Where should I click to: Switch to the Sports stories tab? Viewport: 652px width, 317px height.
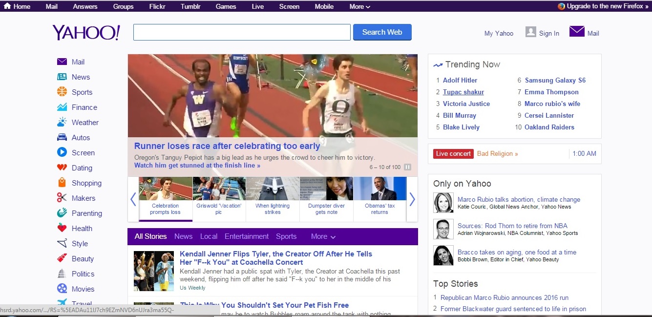286,236
